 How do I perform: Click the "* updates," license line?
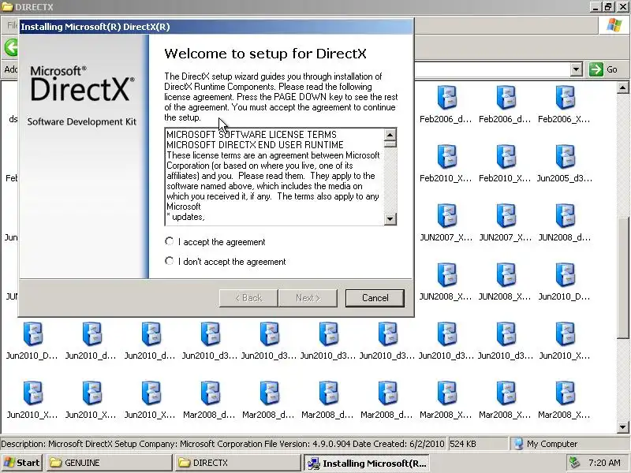point(185,217)
